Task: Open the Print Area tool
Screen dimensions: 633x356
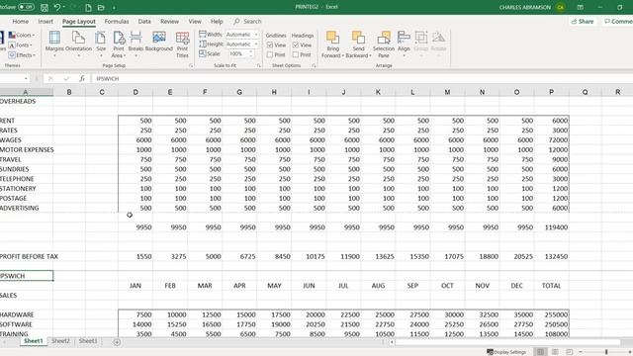Action: pos(119,44)
